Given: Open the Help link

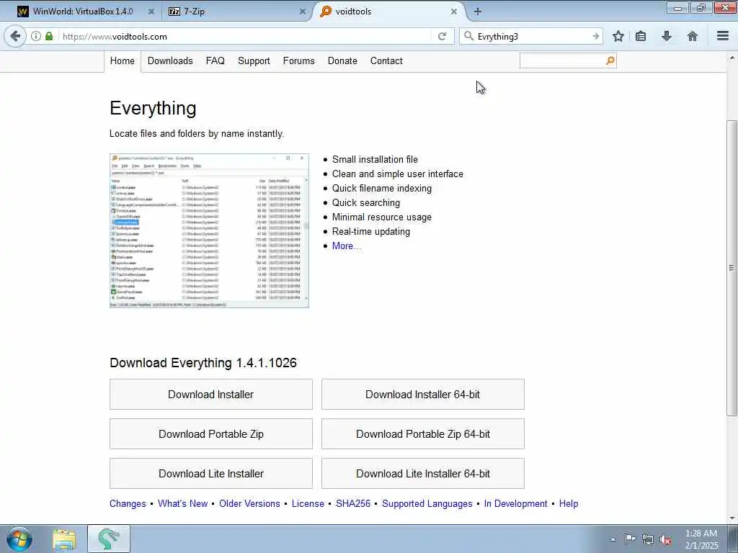Looking at the screenshot, I should click(569, 503).
